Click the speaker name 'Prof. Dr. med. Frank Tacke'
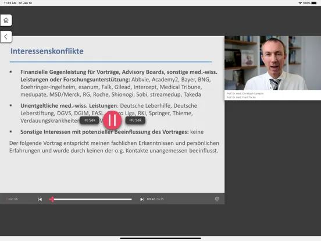 [241, 97]
